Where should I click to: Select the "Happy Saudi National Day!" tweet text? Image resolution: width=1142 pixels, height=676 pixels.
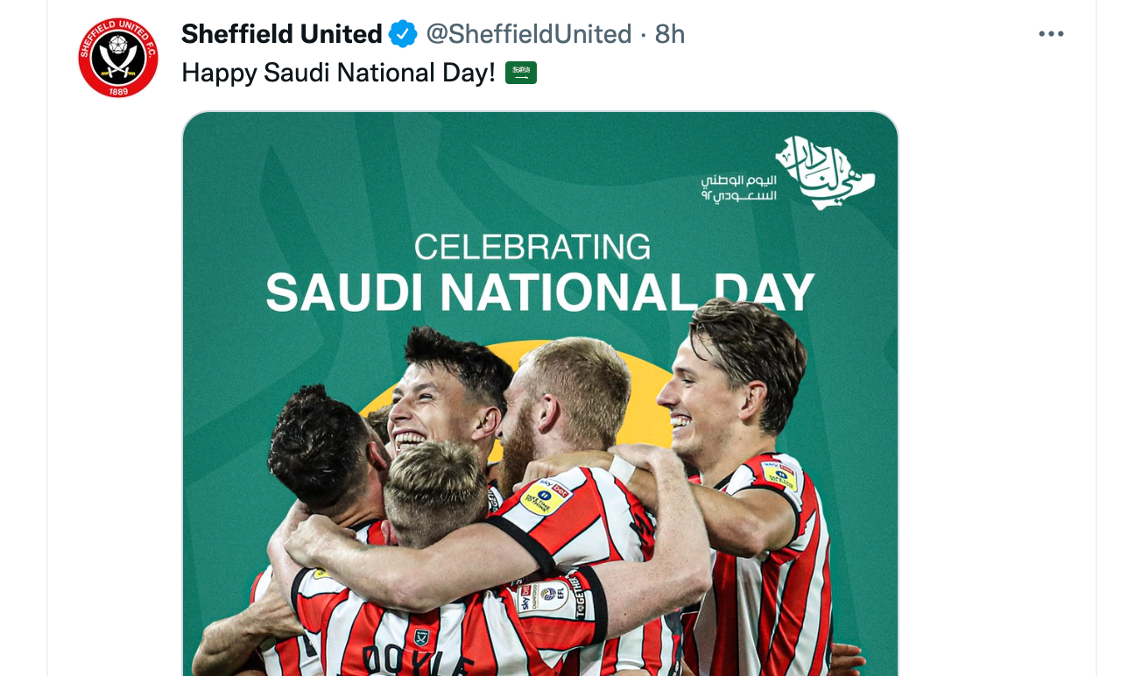(x=339, y=73)
